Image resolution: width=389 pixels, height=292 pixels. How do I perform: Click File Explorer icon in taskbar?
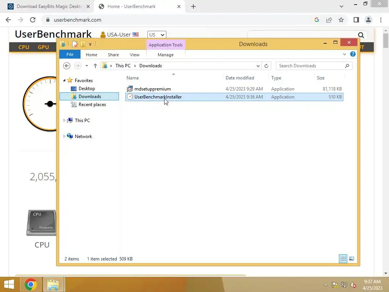point(53,284)
